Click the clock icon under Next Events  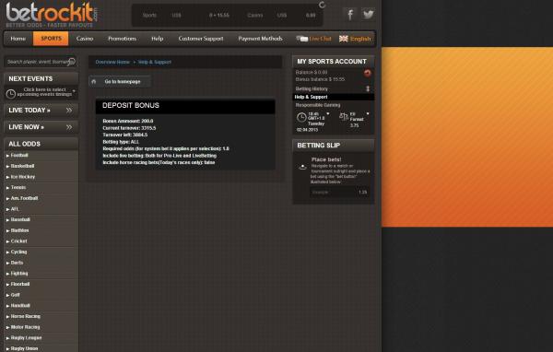(x=11, y=93)
